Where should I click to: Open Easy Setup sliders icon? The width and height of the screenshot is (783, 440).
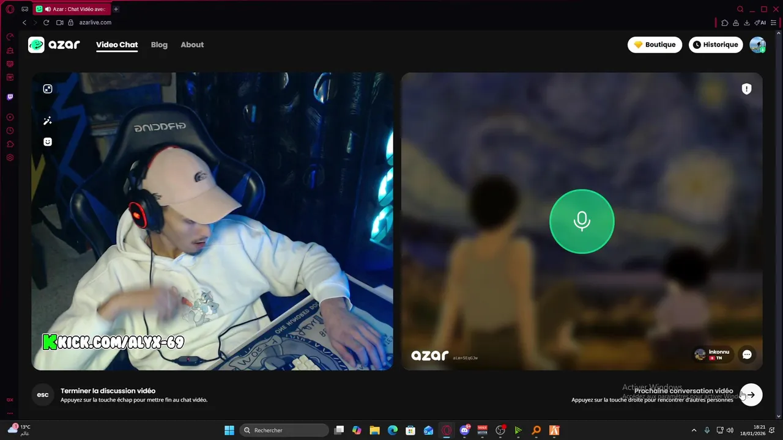[774, 23]
